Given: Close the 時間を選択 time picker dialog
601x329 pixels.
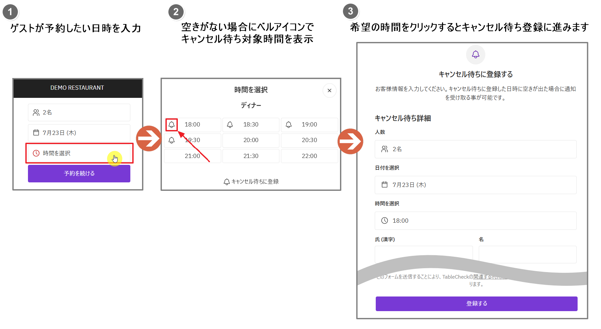Looking at the screenshot, I should point(330,90).
